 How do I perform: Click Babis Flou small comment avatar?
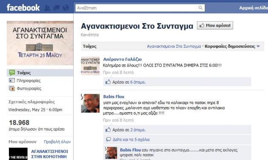pyautogui.click(x=111, y=153)
